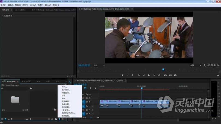Toggle V1 track eye visibility
The height and width of the screenshot is (124, 221).
tap(89, 102)
